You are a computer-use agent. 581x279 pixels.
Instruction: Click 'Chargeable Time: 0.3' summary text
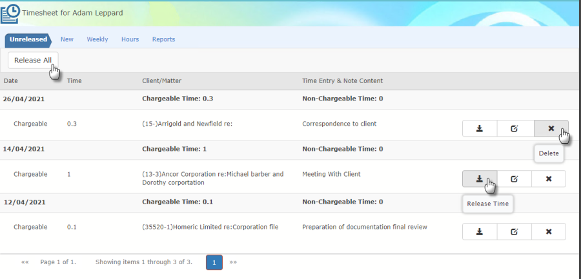pos(178,99)
